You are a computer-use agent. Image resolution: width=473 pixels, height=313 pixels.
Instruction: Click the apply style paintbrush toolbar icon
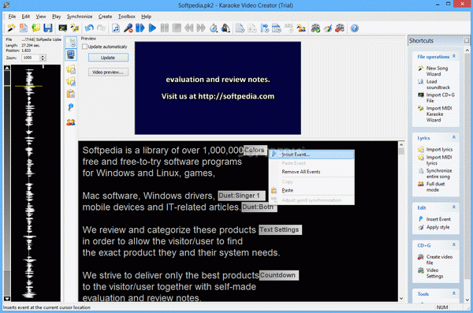(328, 28)
